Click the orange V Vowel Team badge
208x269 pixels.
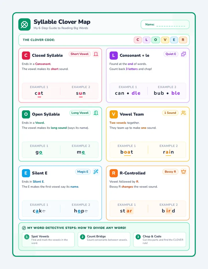point(114,114)
